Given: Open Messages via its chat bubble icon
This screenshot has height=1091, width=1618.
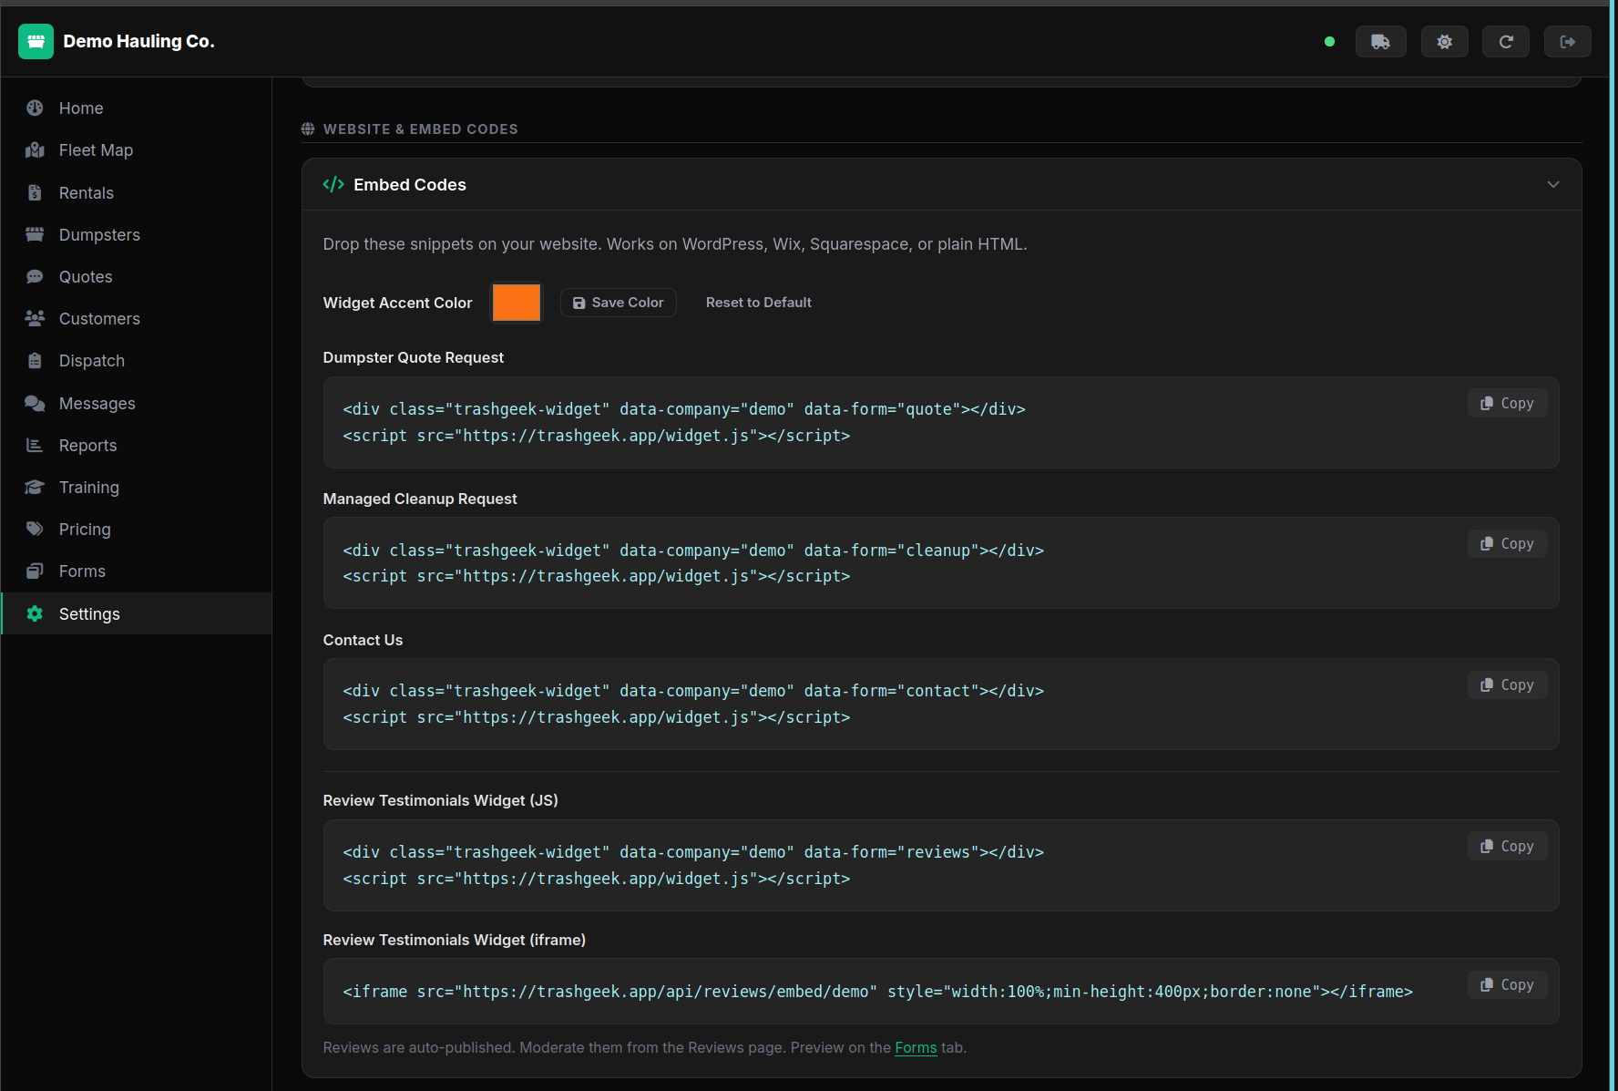Looking at the screenshot, I should coord(35,403).
